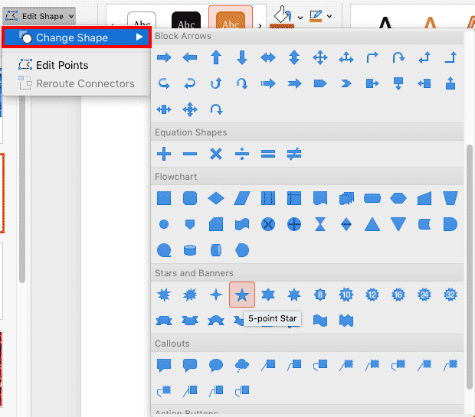Select the black A WordArt style
This screenshot has height=417, width=475.
pos(385,22)
